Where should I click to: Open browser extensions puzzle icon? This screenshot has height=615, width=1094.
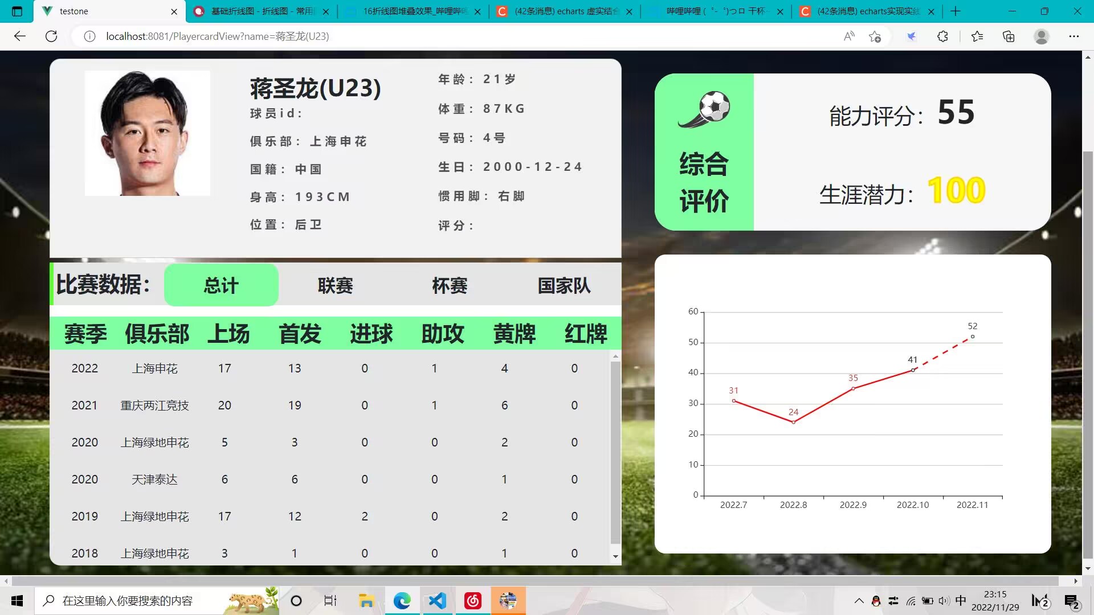click(942, 36)
